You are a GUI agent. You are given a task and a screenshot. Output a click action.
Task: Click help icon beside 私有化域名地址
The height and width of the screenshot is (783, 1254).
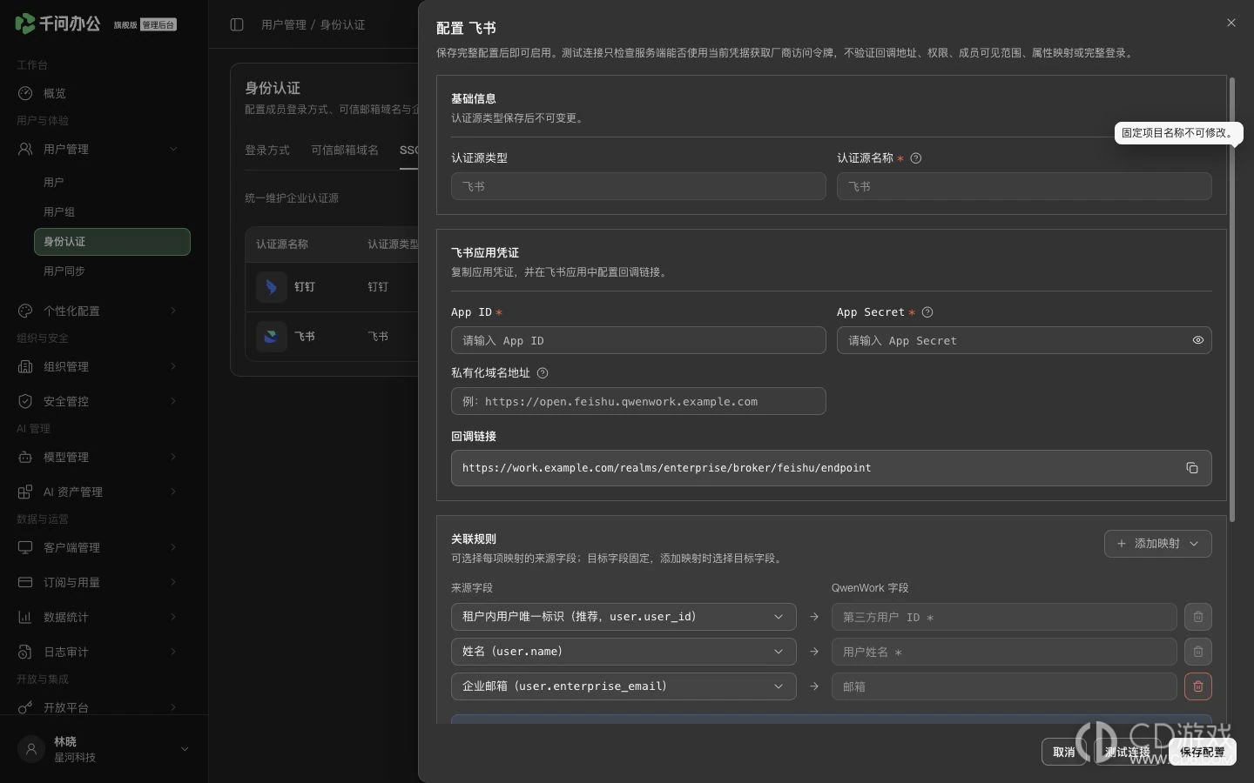[543, 373]
